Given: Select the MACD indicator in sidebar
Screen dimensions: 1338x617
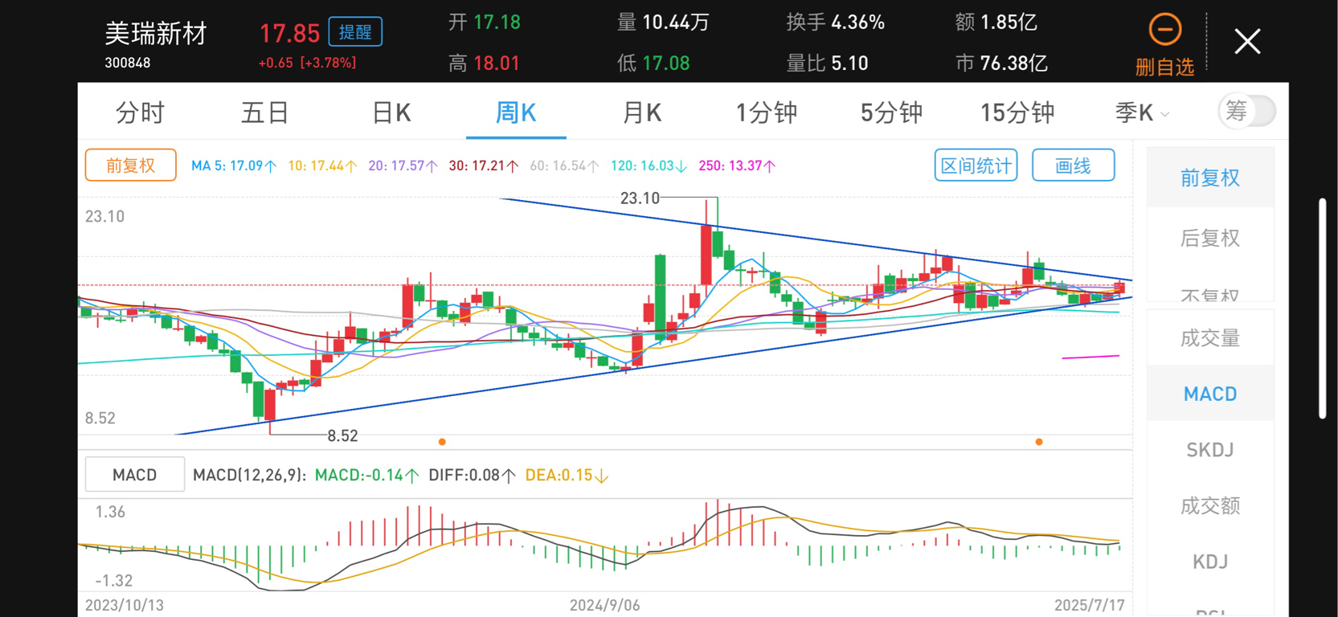Looking at the screenshot, I should (x=1210, y=394).
